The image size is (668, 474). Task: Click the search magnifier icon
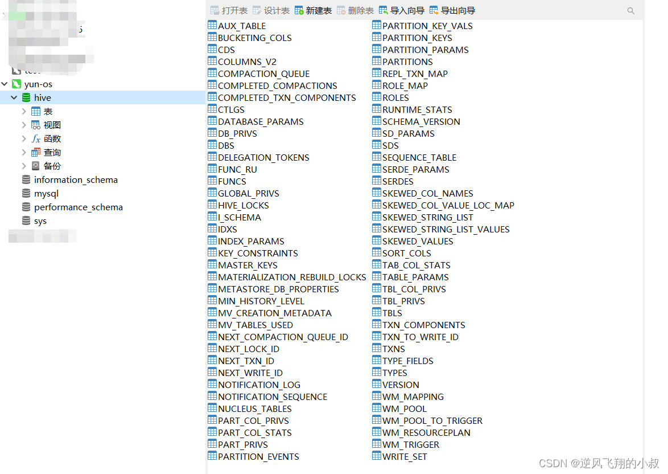pyautogui.click(x=631, y=11)
